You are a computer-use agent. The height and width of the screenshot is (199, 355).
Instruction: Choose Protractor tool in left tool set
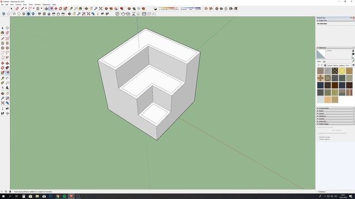click(x=2, y=83)
